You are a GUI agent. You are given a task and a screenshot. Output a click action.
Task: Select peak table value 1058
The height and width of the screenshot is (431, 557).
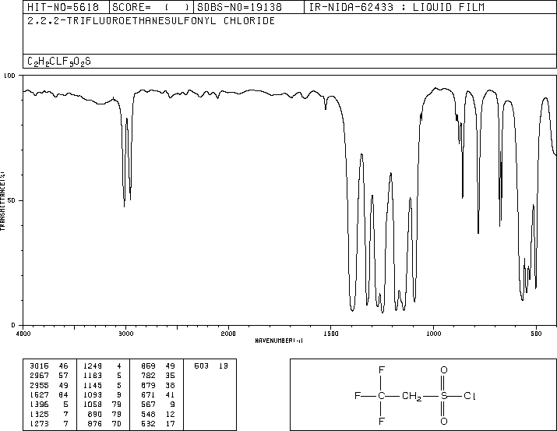[93, 405]
